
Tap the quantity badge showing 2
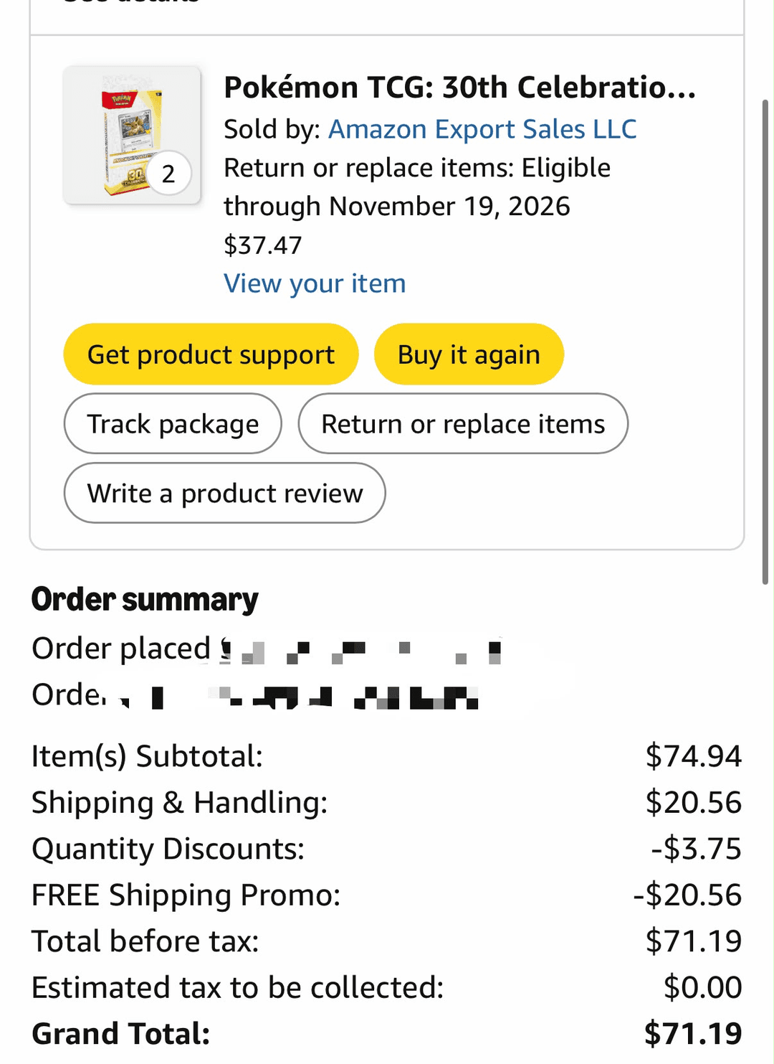pos(168,174)
